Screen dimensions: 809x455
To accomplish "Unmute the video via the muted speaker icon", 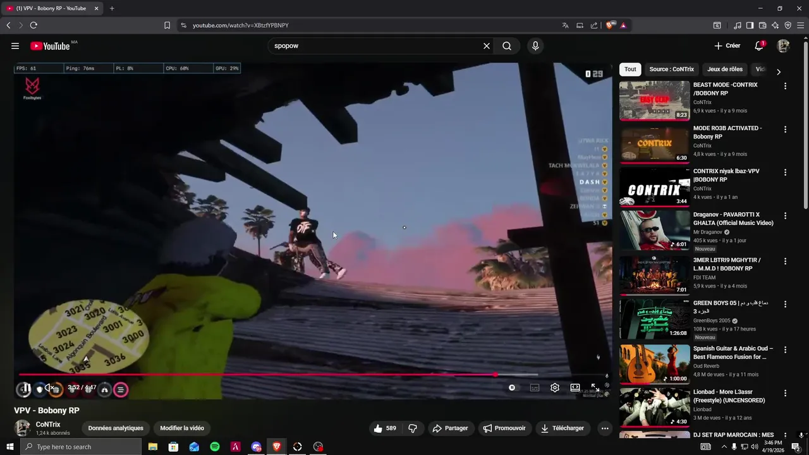I will click(x=49, y=388).
